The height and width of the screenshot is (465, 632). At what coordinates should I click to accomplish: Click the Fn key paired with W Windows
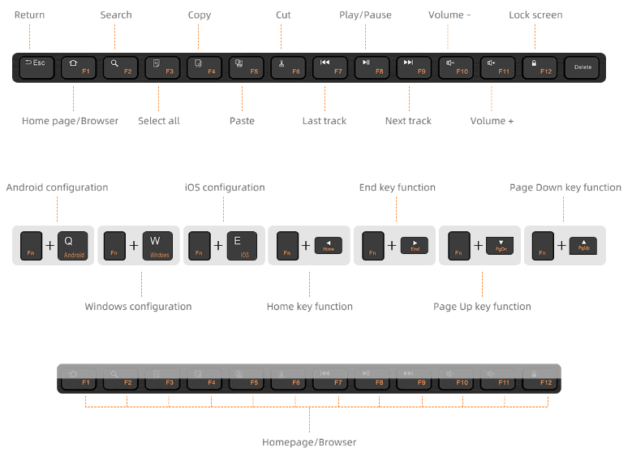point(115,246)
